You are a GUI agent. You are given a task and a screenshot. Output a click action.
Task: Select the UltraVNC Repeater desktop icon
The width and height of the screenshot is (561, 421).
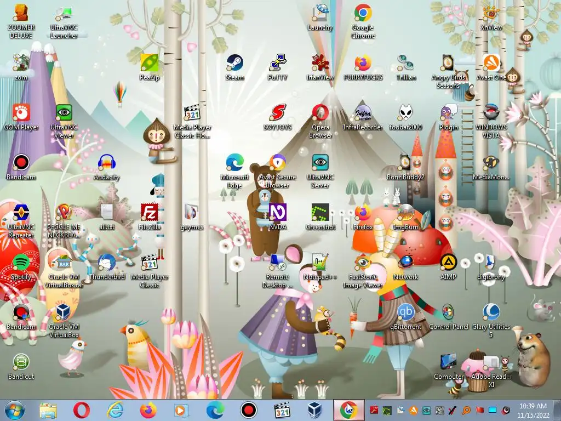(21, 221)
